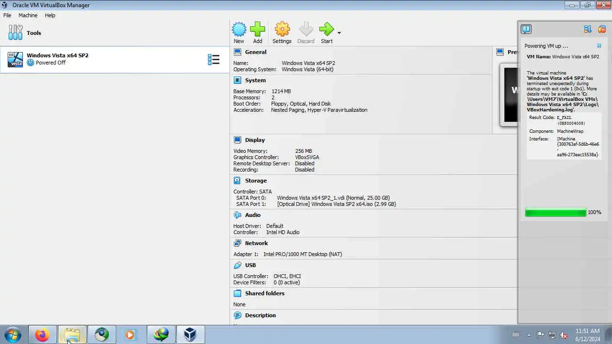Viewport: 612px width, 344px height.
Task: Open the Storage settings heading link
Action: (256, 181)
